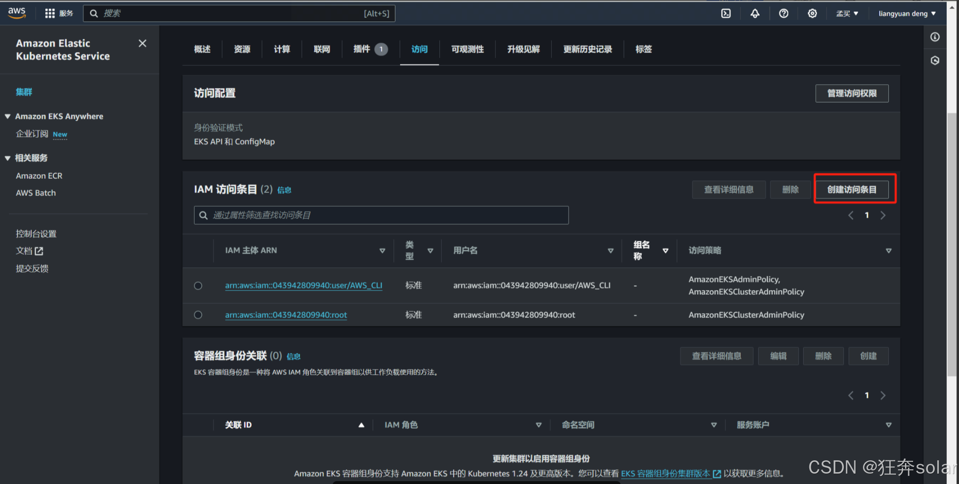Viewport: 959px width, 484px height.
Task: Open the notifications bell icon
Action: [x=755, y=13]
